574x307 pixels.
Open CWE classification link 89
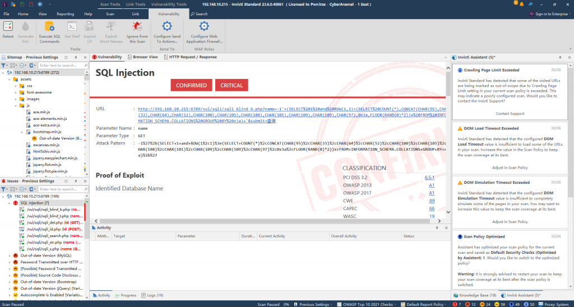click(x=432, y=201)
